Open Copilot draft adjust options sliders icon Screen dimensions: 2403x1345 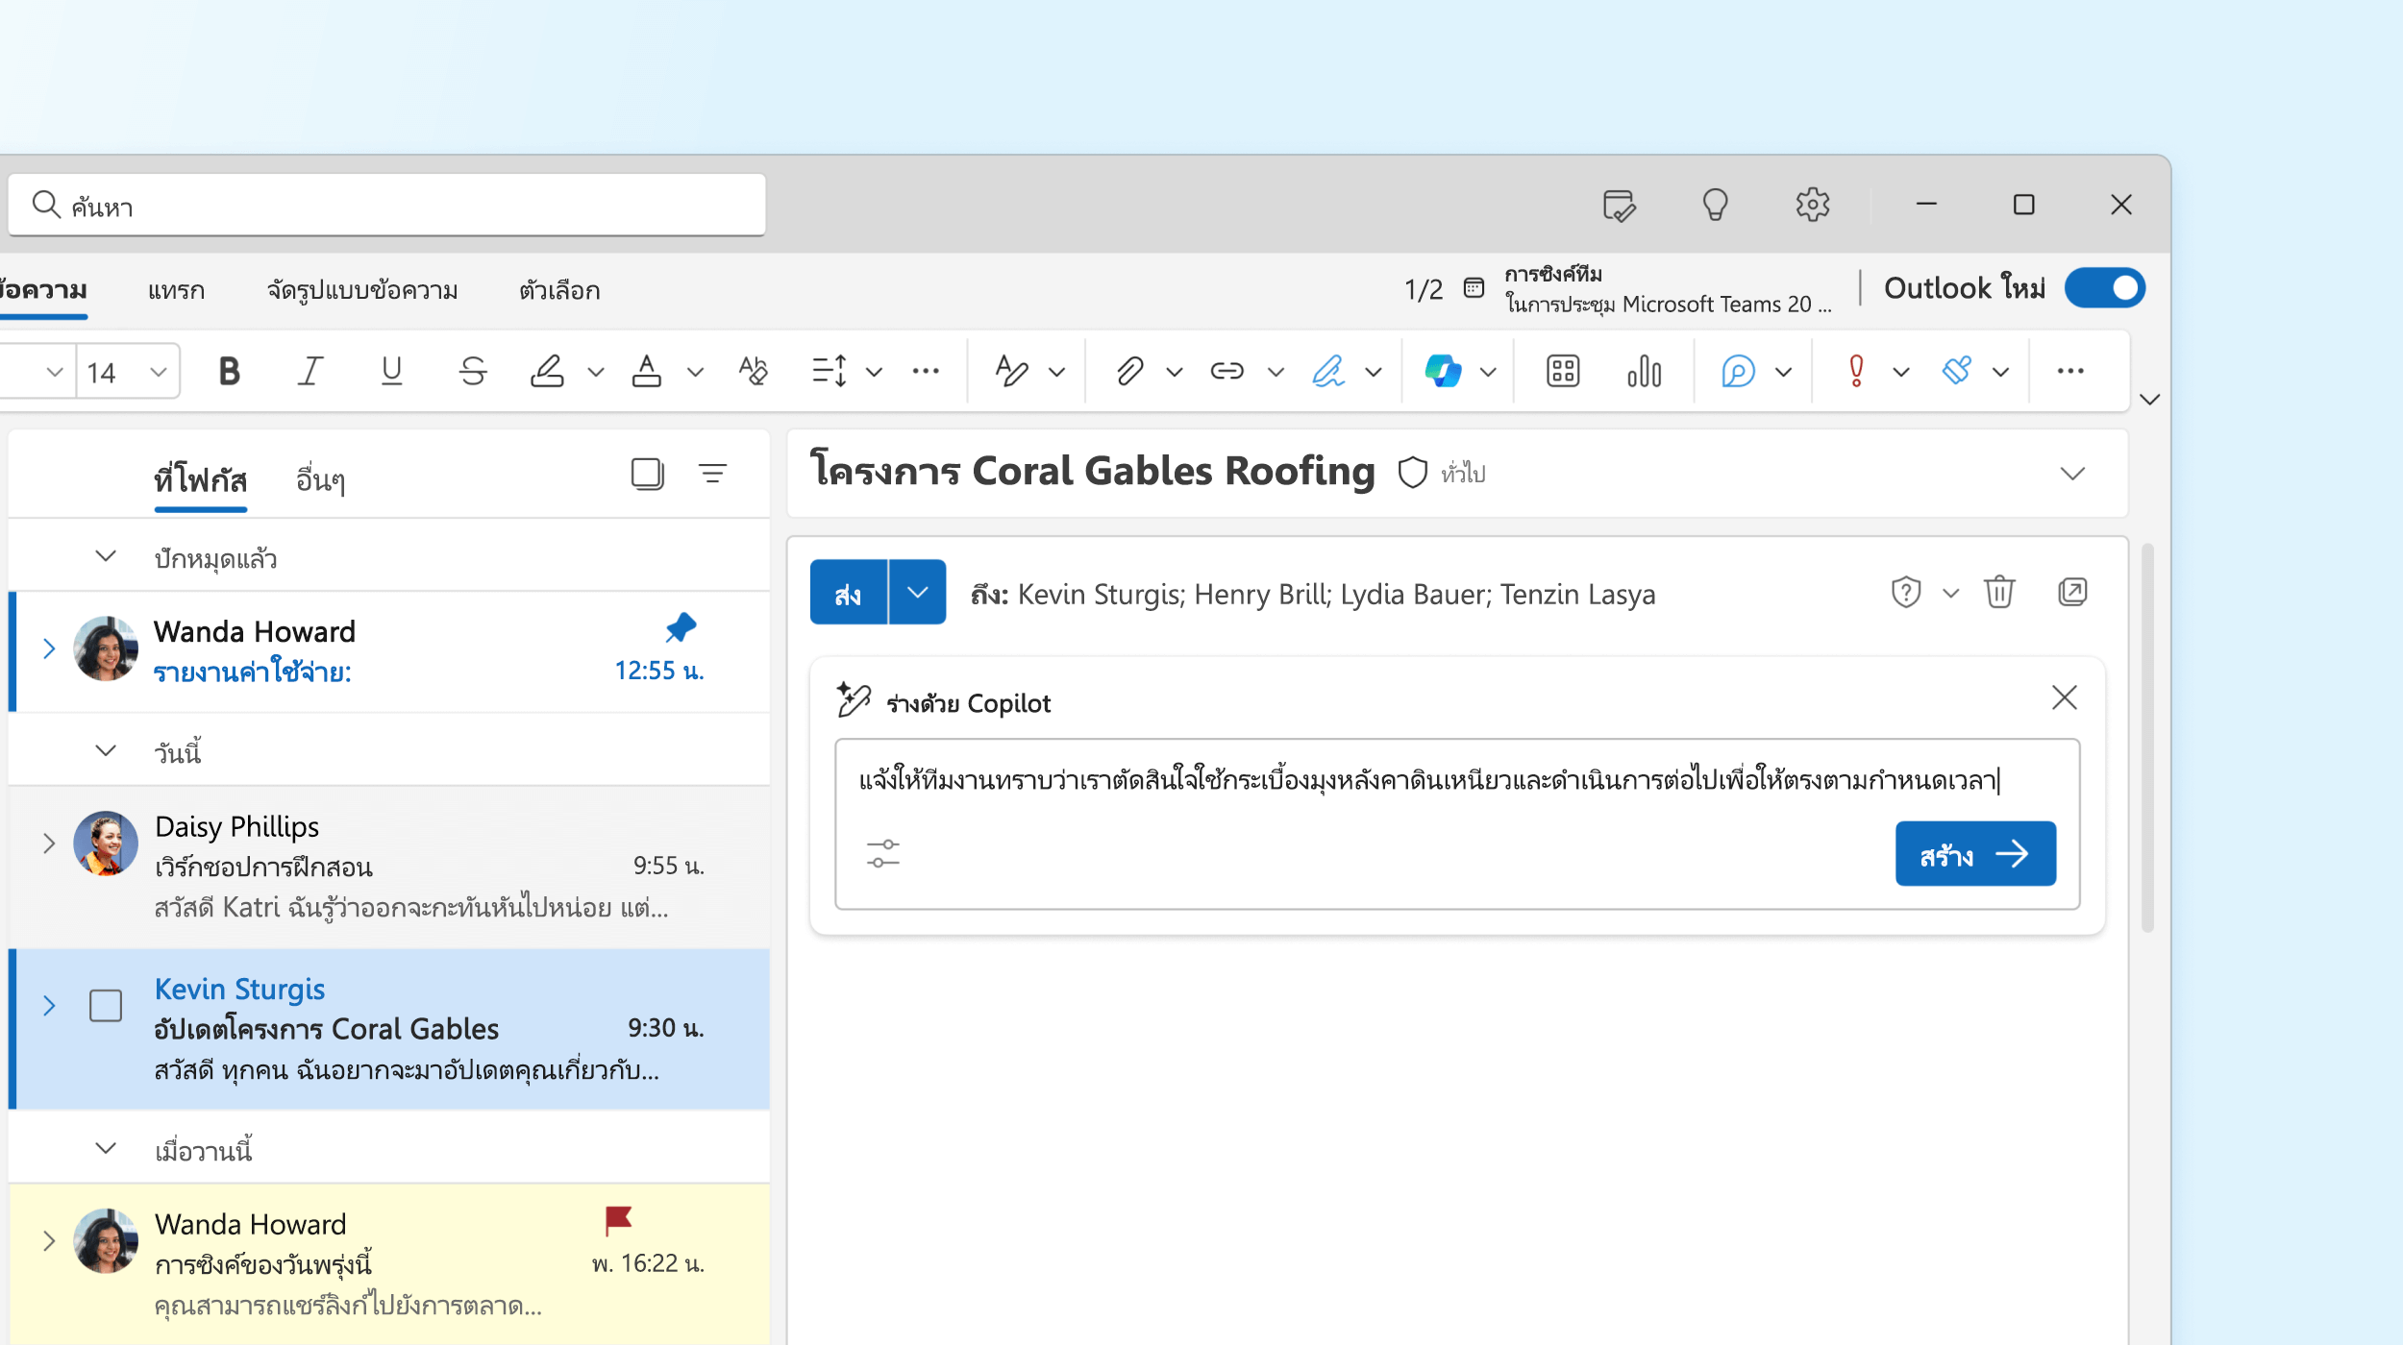click(x=883, y=853)
